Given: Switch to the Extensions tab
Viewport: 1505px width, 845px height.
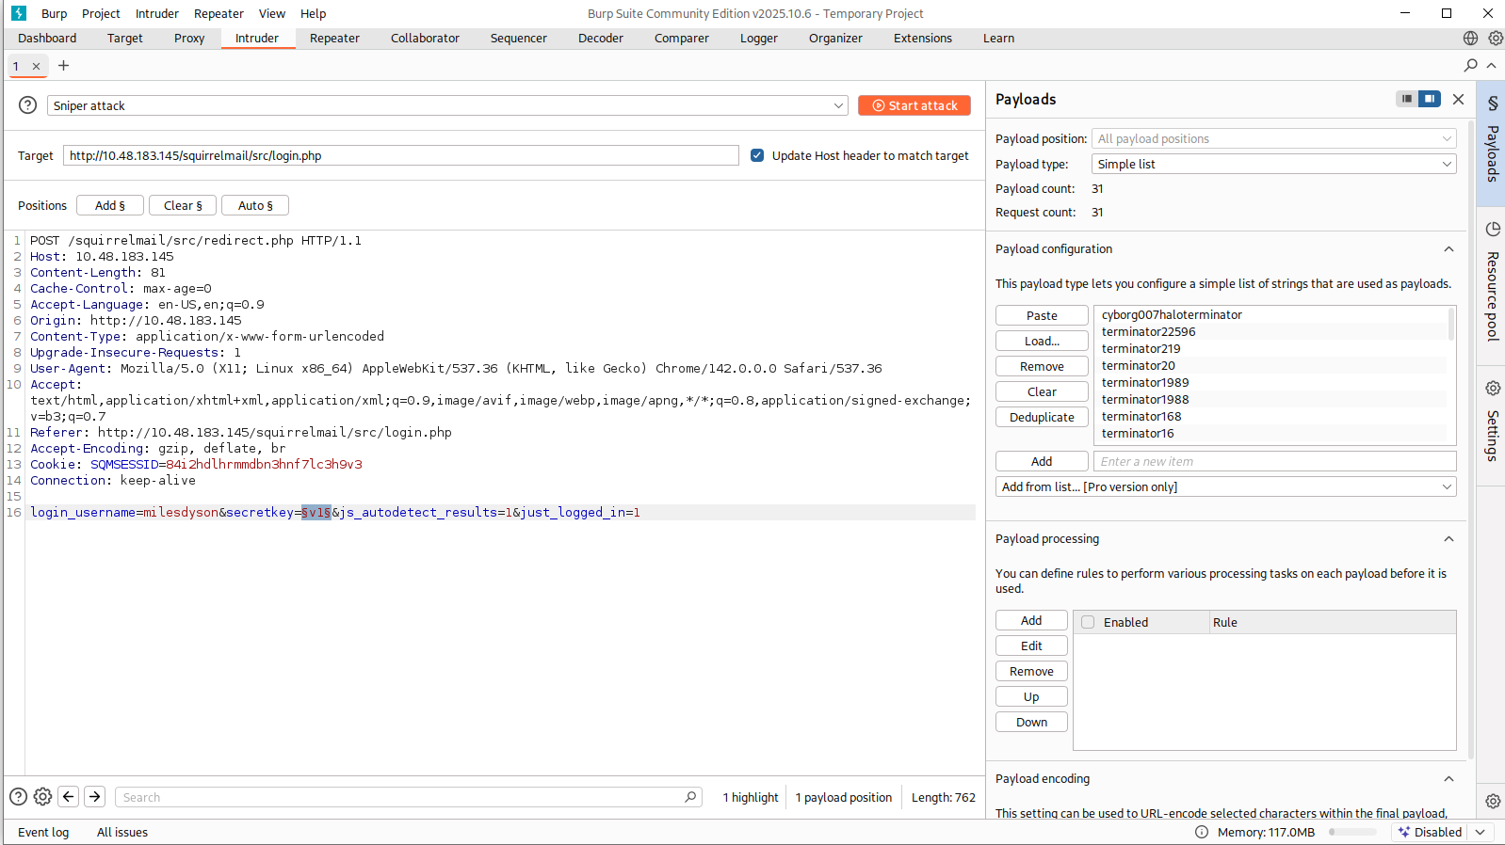Looking at the screenshot, I should [x=923, y=39].
